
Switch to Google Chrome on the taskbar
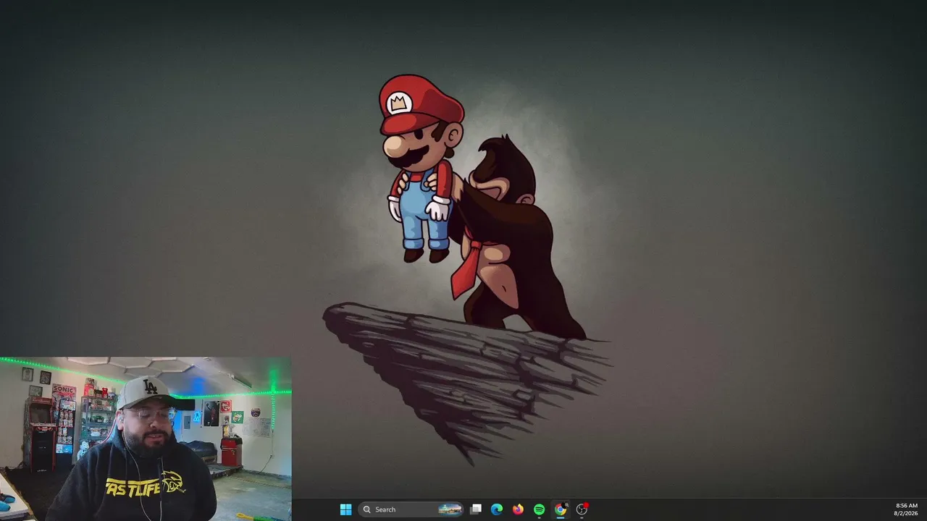(x=560, y=509)
